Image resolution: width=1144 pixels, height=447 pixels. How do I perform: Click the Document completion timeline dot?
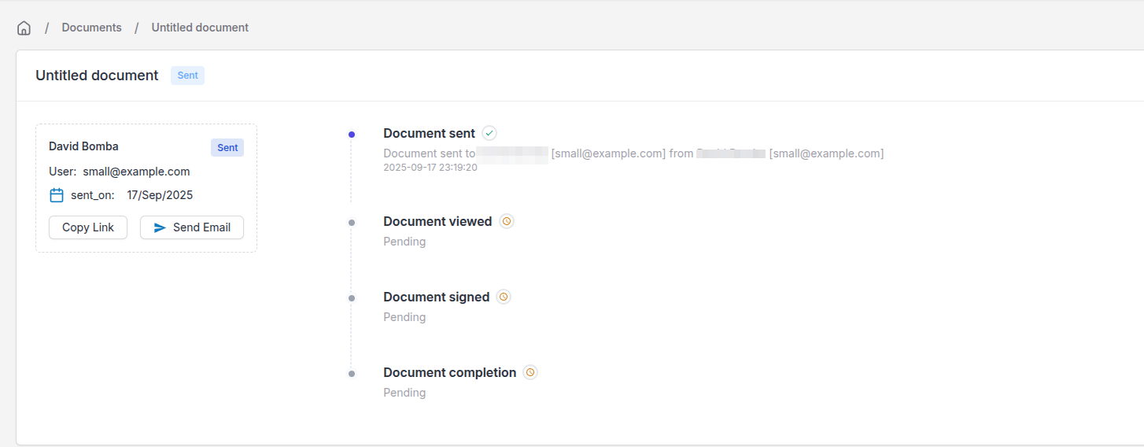tap(352, 374)
